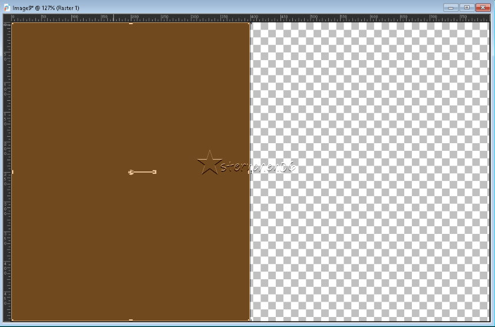
Task: Click the bottom-left corner transform handle
Action: click(x=12, y=320)
